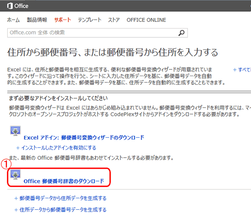Click heading まず必要なアドインをインストールしてください
This screenshot has width=251, height=222.
(x=58, y=98)
